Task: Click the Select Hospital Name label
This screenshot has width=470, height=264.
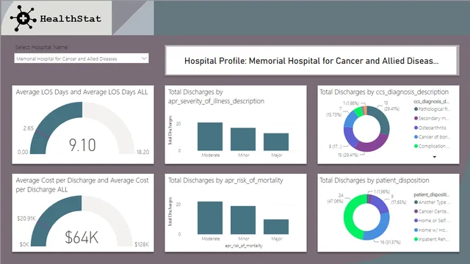Action: [x=41, y=47]
